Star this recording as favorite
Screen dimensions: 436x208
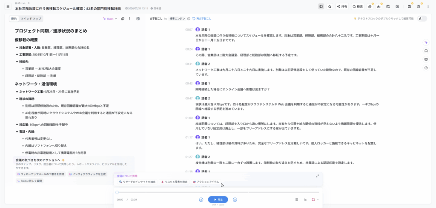[330, 6]
